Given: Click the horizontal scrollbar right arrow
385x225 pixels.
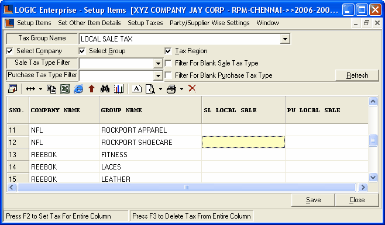Looking at the screenshot, I should [362, 188].
